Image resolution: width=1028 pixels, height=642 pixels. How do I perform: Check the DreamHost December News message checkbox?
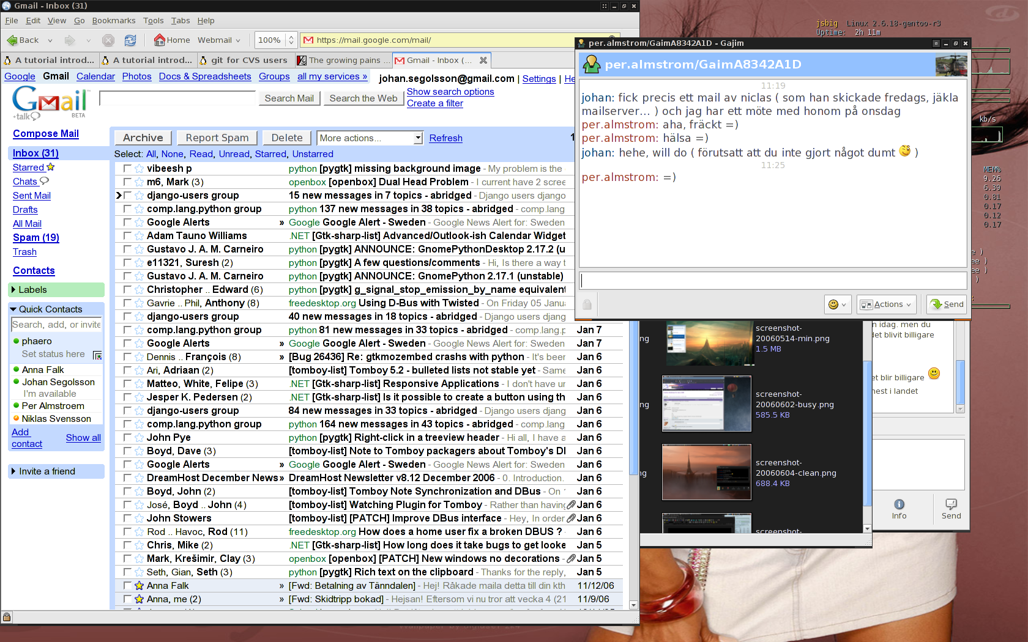(127, 478)
